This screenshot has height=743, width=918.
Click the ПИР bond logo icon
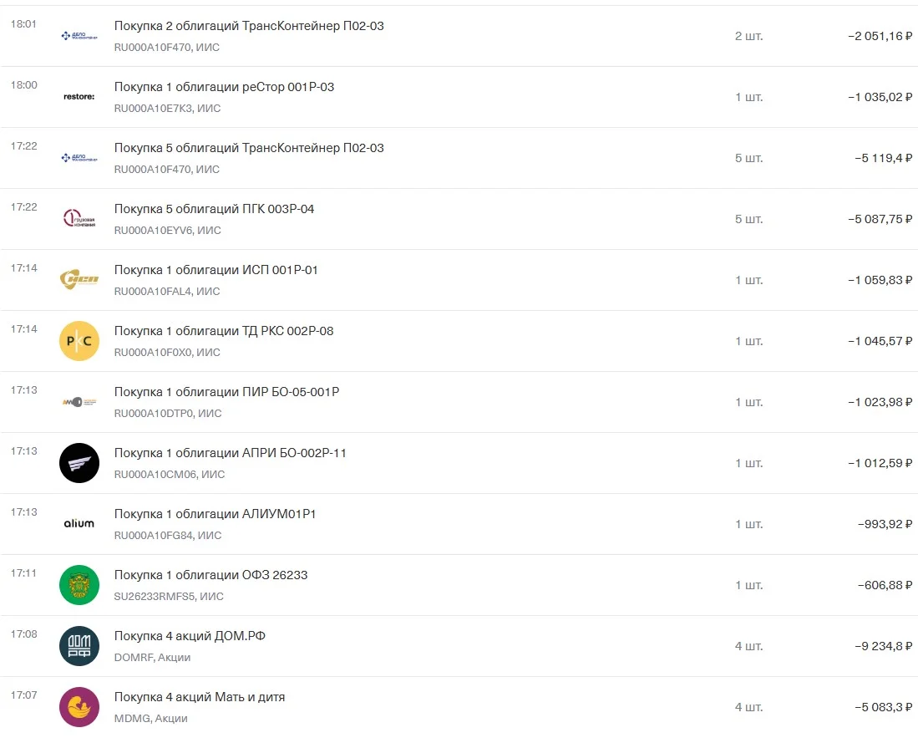click(x=79, y=402)
